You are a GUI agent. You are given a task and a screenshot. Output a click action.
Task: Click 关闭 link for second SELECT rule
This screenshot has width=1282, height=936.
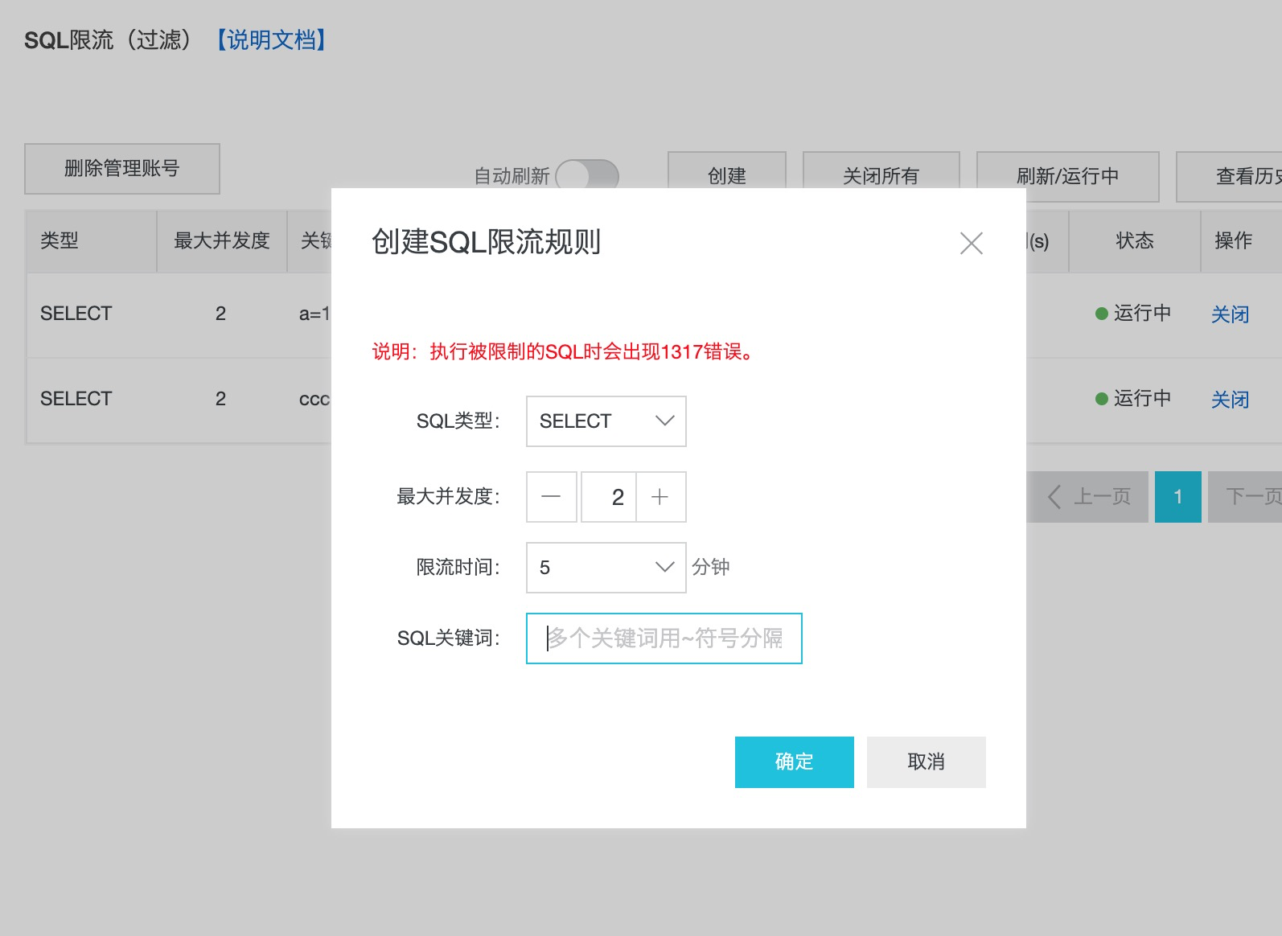tap(1231, 400)
